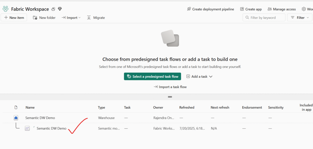This screenshot has height=149, width=313.
Task: Click the Fabric Works... owner cell
Action: pyautogui.click(x=164, y=128)
